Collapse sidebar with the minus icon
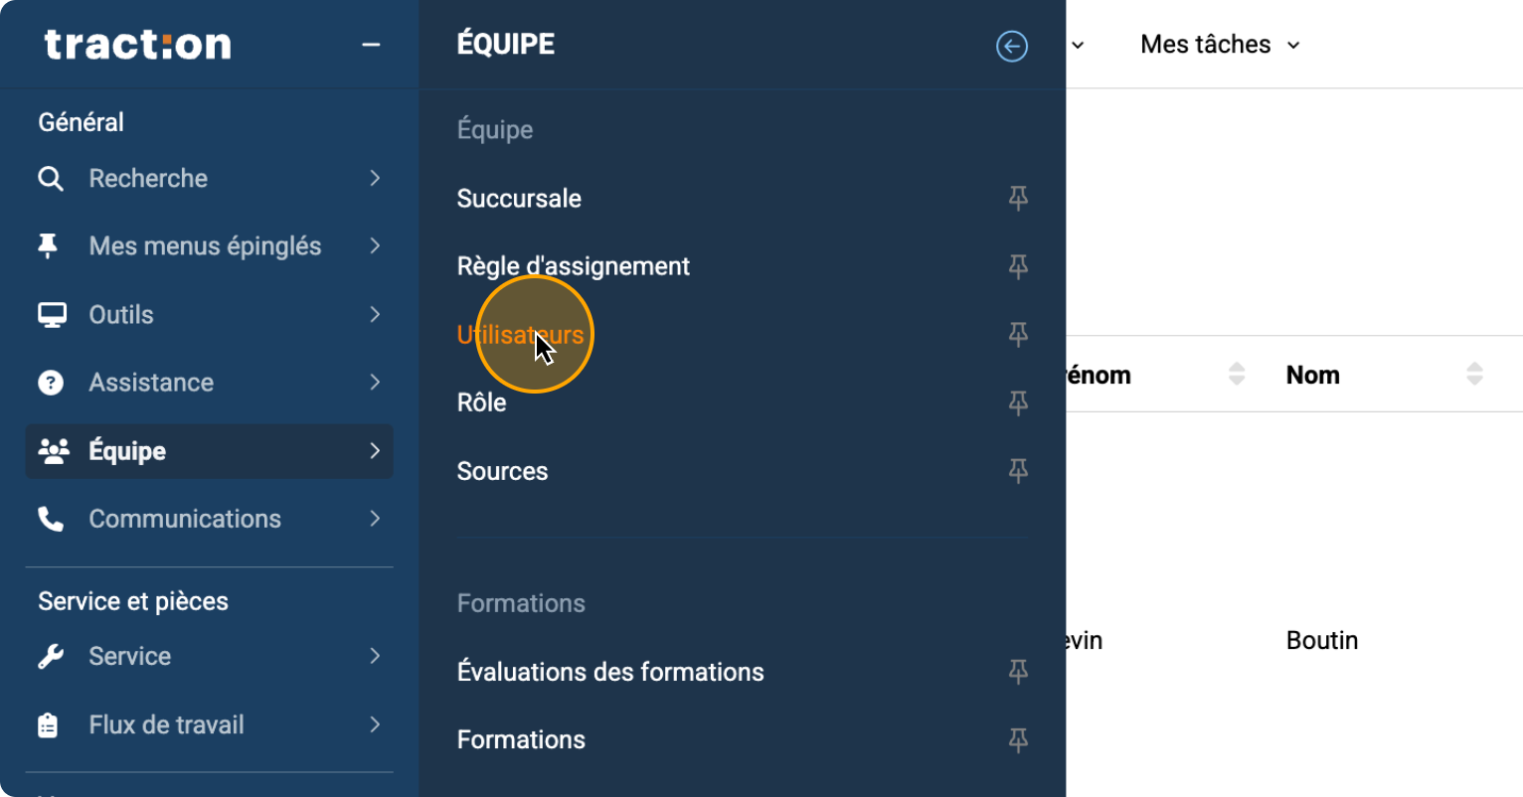The image size is (1523, 797). [371, 45]
